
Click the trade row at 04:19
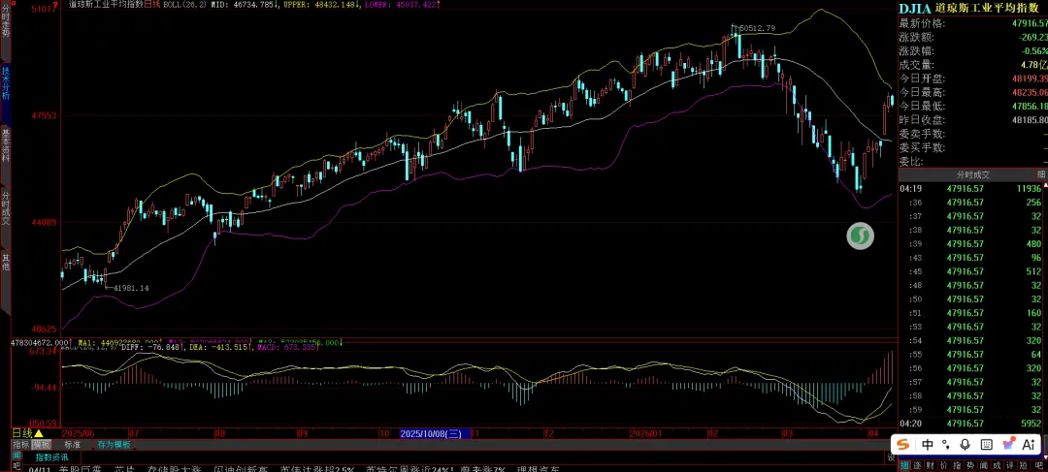point(972,188)
